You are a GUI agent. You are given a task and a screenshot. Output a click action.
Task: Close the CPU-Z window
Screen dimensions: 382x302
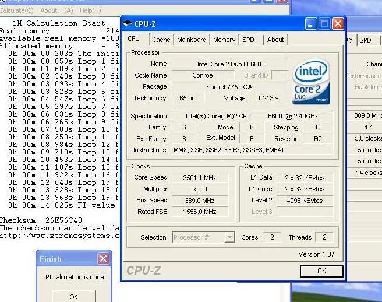[338, 24]
